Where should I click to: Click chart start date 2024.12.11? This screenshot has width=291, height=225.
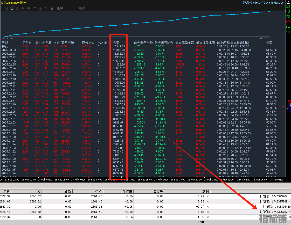8,39
